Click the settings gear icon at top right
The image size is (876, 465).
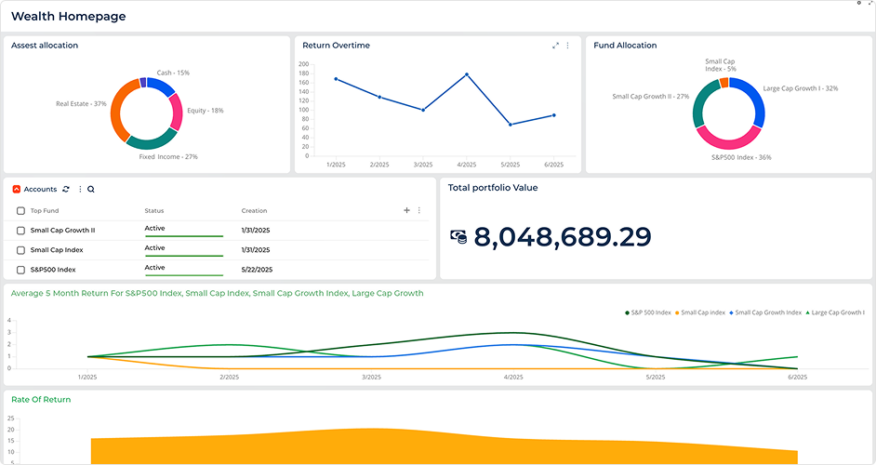click(x=858, y=4)
